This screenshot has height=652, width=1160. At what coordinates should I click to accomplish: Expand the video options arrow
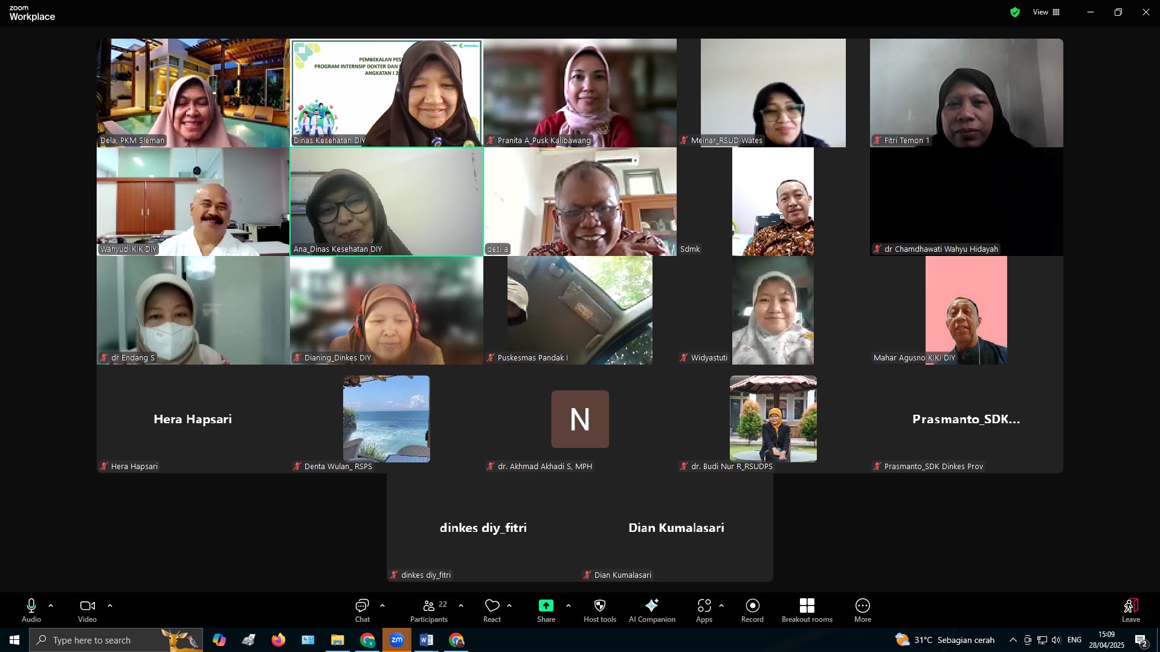click(110, 606)
